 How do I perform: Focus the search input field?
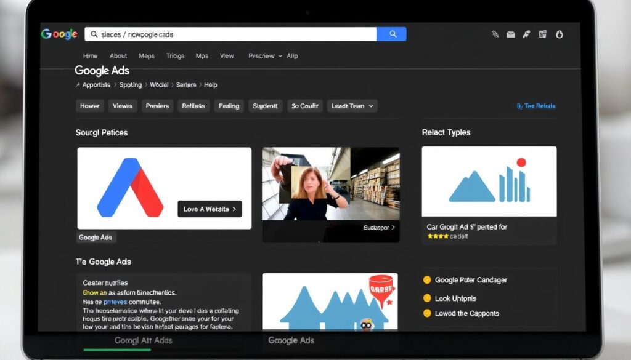click(230, 34)
